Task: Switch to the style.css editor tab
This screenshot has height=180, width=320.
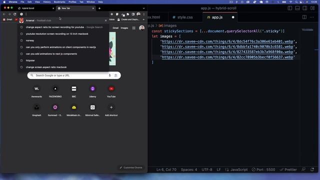Action: pyautogui.click(x=182, y=17)
